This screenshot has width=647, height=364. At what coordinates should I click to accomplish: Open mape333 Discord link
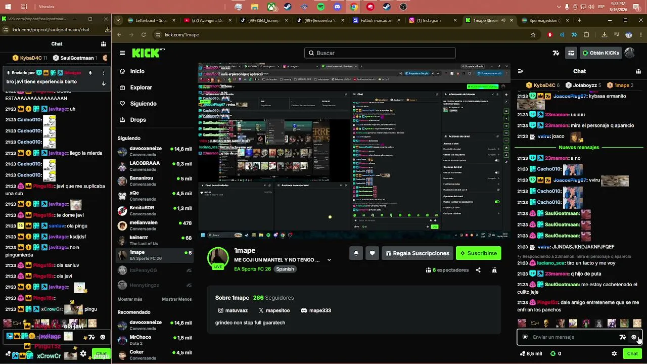(x=316, y=310)
